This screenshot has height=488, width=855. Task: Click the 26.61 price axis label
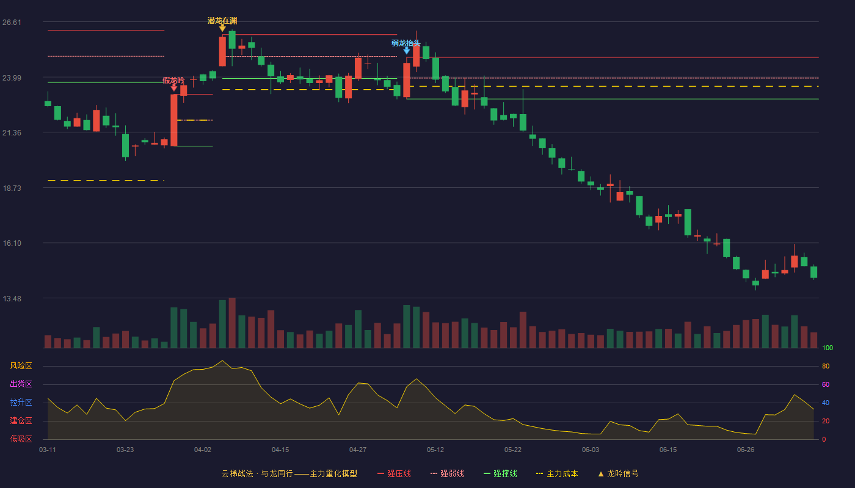(12, 23)
